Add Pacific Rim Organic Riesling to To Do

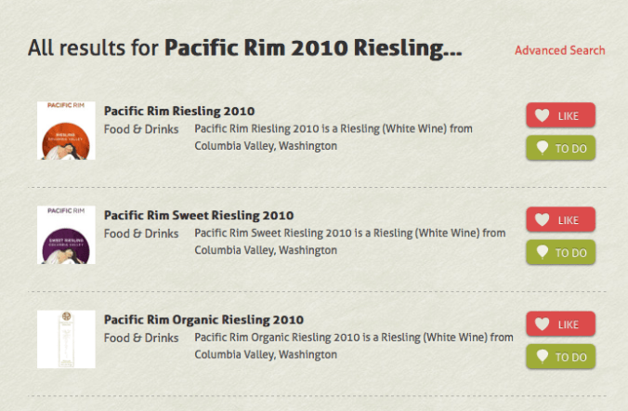click(560, 356)
